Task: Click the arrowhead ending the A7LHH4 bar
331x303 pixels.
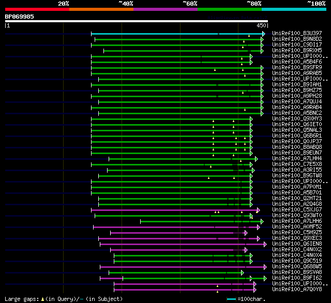Action: [x=257, y=159]
